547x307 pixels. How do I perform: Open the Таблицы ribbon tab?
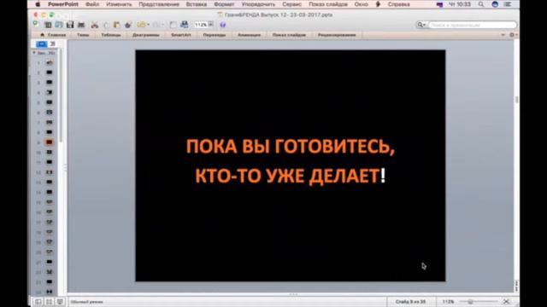(111, 35)
